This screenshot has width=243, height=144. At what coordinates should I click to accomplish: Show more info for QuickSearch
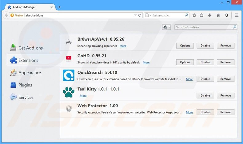(189, 79)
